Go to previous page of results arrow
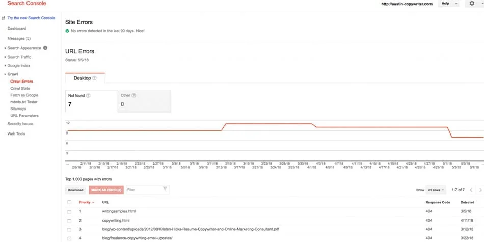This screenshot has height=242, width=484. [x=471, y=190]
